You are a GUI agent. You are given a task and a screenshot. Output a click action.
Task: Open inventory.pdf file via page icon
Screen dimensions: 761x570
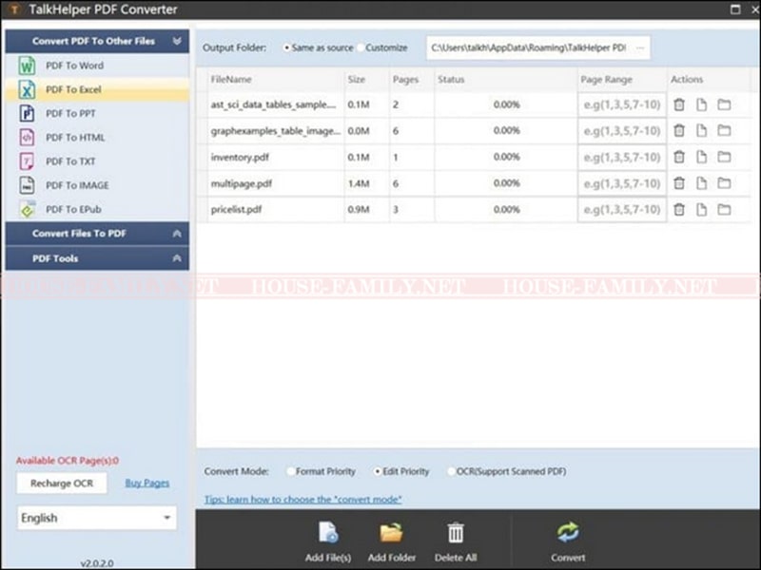701,157
